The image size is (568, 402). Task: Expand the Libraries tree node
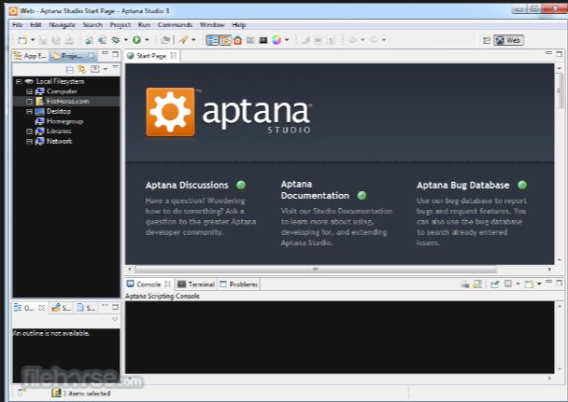pyautogui.click(x=29, y=132)
